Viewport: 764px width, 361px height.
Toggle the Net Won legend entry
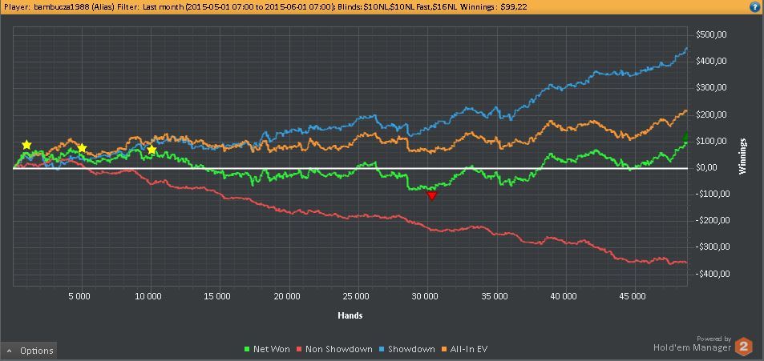[266, 349]
